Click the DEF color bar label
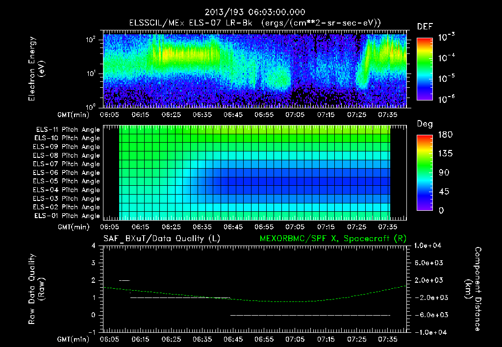Screen dimensions: 502x347 425,26
